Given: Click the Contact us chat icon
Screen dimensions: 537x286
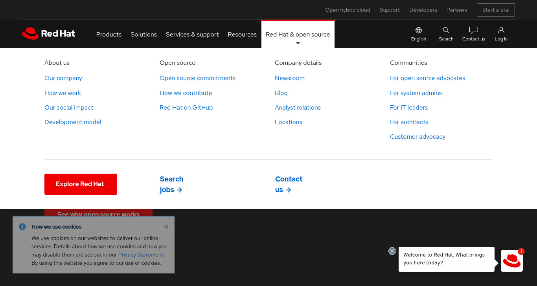Looking at the screenshot, I should point(474,30).
